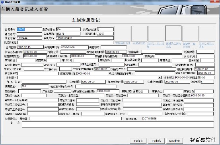Click the 车辆担保人一身份证 input field
The image size is (220, 145).
click(76, 118)
